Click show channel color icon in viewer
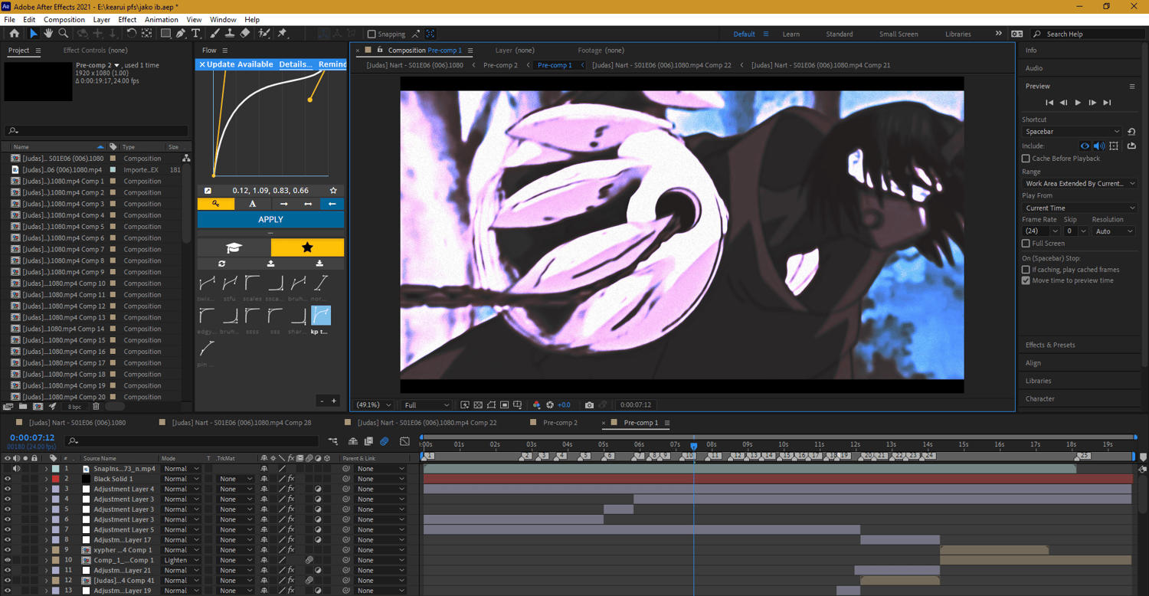 click(536, 404)
